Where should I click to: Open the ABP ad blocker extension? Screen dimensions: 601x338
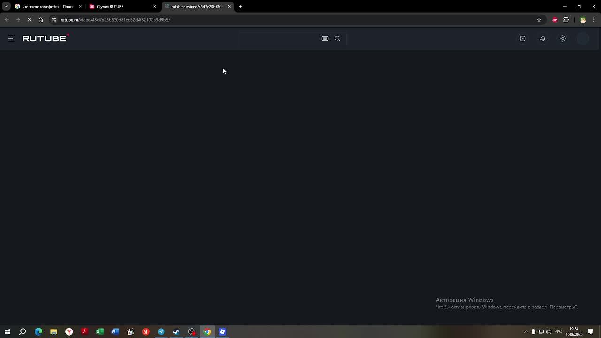[x=555, y=20]
